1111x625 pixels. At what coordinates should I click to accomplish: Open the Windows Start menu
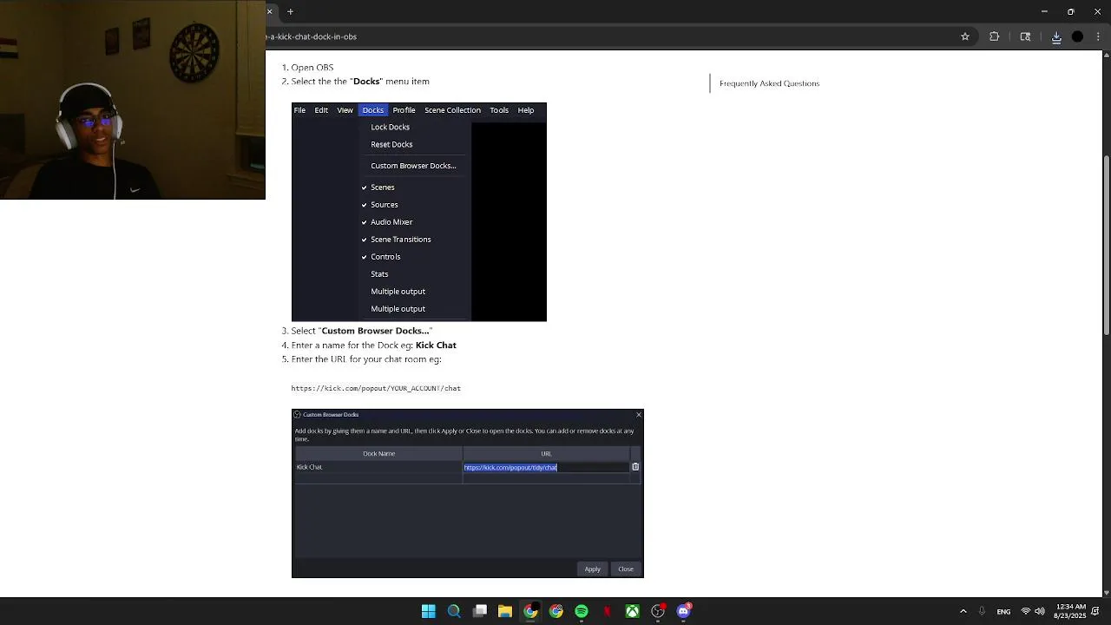pyautogui.click(x=429, y=611)
